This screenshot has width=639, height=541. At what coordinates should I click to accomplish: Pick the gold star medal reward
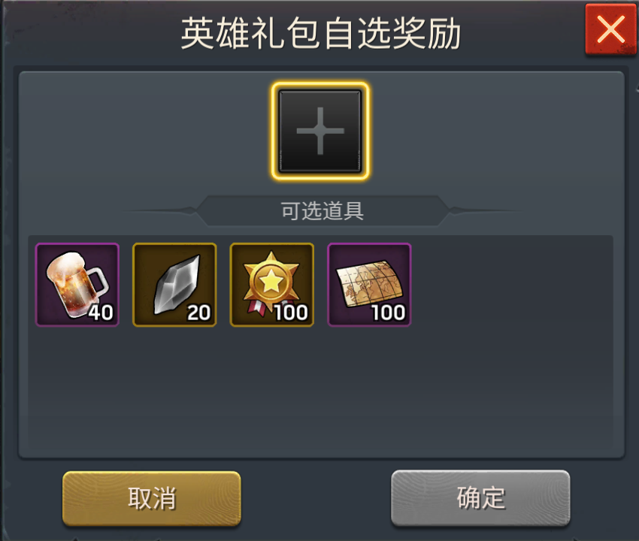tap(272, 285)
